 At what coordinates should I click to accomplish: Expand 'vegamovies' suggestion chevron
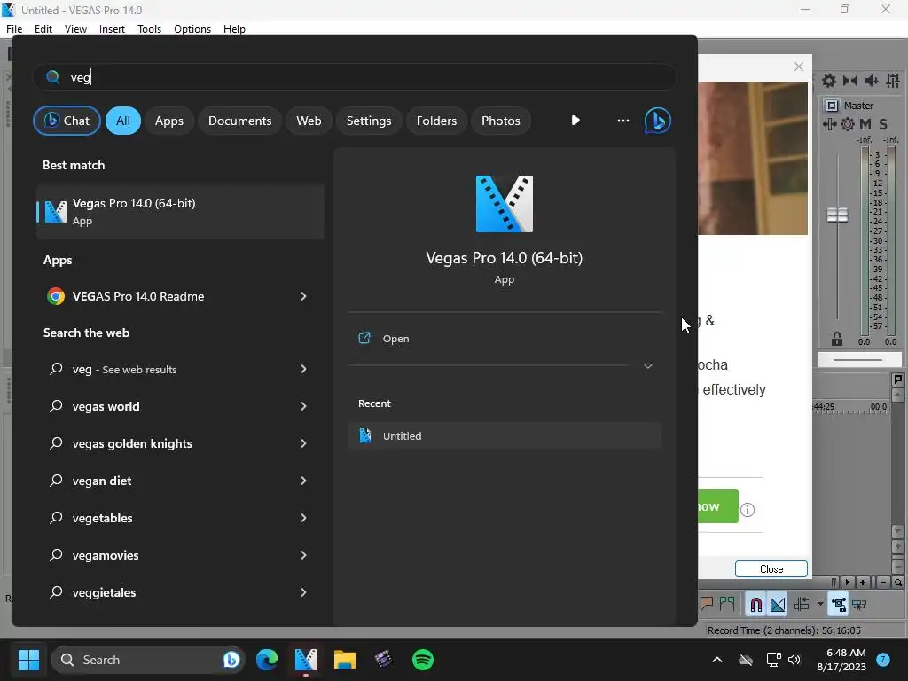[x=303, y=555]
